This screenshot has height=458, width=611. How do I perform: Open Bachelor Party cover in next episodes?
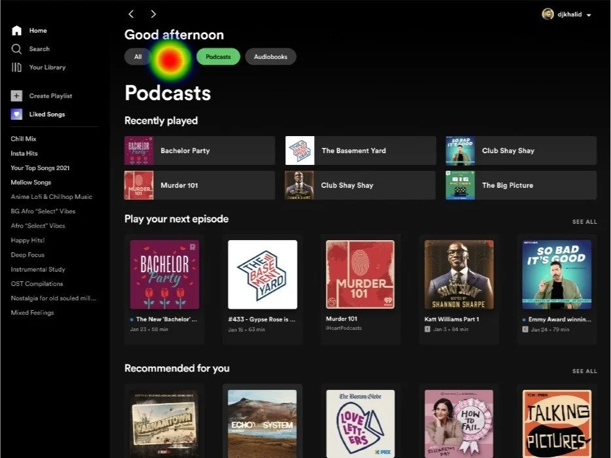tap(164, 274)
